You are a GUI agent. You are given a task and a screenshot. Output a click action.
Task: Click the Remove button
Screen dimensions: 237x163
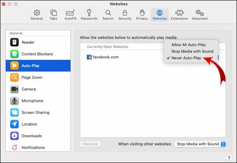point(90,144)
